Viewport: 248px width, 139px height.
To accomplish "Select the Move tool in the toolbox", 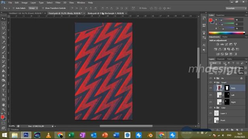I will point(3,19).
